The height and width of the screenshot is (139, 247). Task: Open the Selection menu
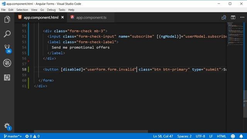pyautogui.click(x=22, y=10)
